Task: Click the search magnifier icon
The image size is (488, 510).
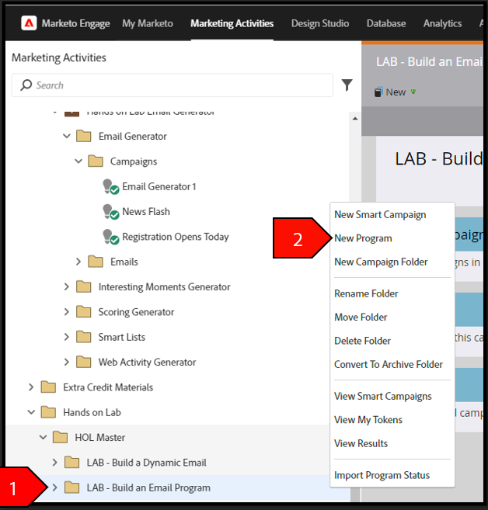Action: point(26,85)
